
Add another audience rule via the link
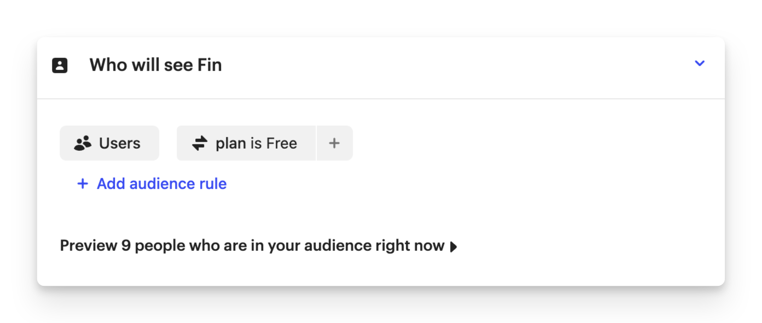click(152, 184)
